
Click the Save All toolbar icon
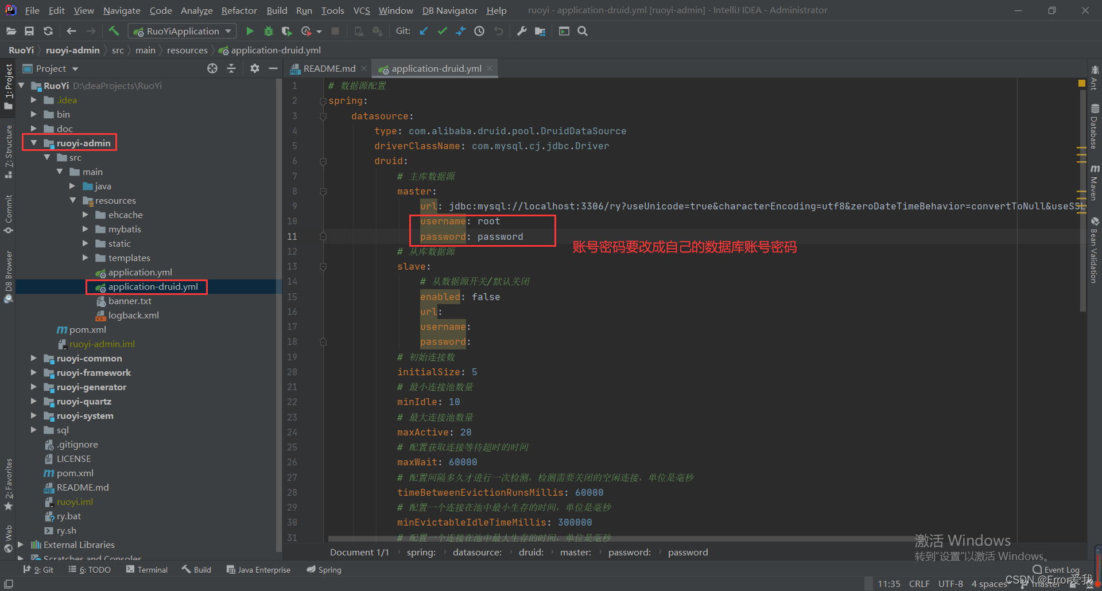click(x=29, y=31)
